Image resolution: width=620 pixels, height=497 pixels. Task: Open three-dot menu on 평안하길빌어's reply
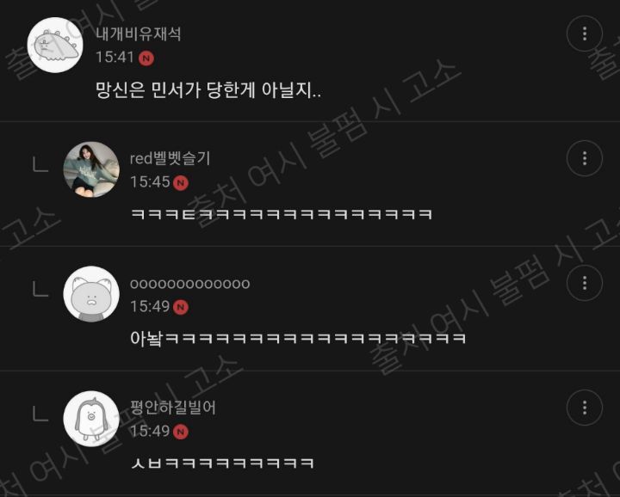[x=585, y=408]
